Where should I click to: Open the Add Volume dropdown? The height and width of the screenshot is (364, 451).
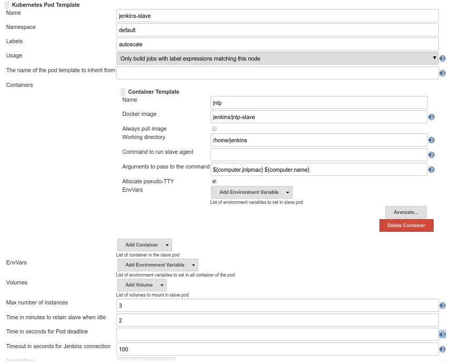pos(142,285)
